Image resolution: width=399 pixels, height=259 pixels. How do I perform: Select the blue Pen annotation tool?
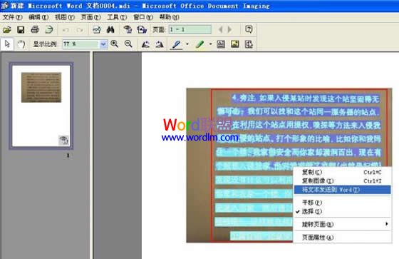coord(177,44)
